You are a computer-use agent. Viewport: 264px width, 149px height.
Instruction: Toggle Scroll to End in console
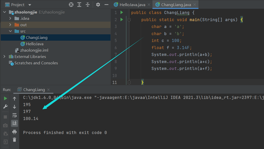pos(14,123)
